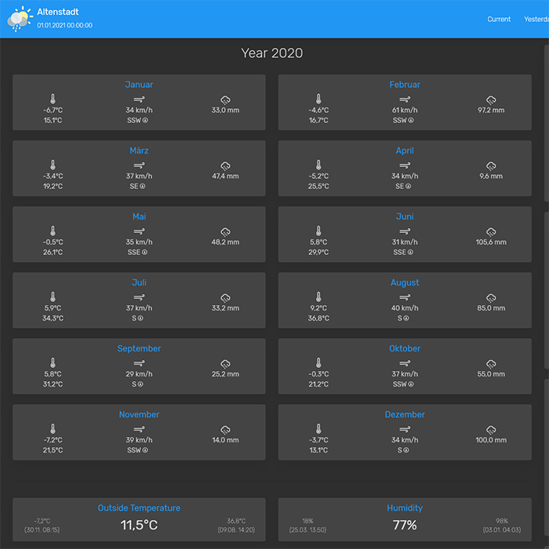The width and height of the screenshot is (549, 549).
Task: Click the 100,0 mm rainfall value in Dezember
Action: point(491,440)
